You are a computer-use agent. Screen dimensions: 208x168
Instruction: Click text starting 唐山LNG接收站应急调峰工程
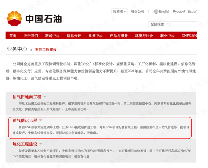coord(101,130)
